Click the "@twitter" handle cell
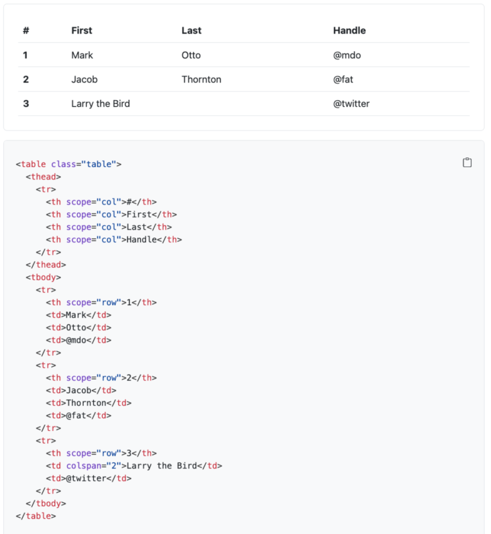 click(x=351, y=104)
